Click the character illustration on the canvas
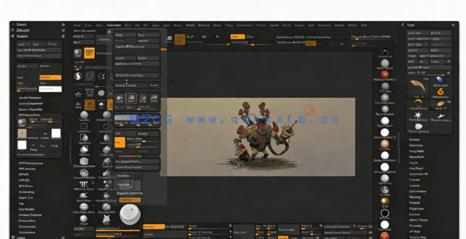 261,134
